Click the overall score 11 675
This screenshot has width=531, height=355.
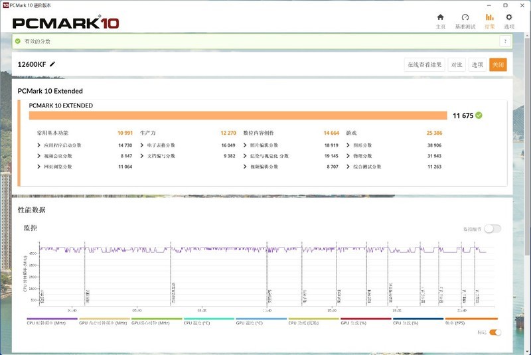(x=463, y=115)
